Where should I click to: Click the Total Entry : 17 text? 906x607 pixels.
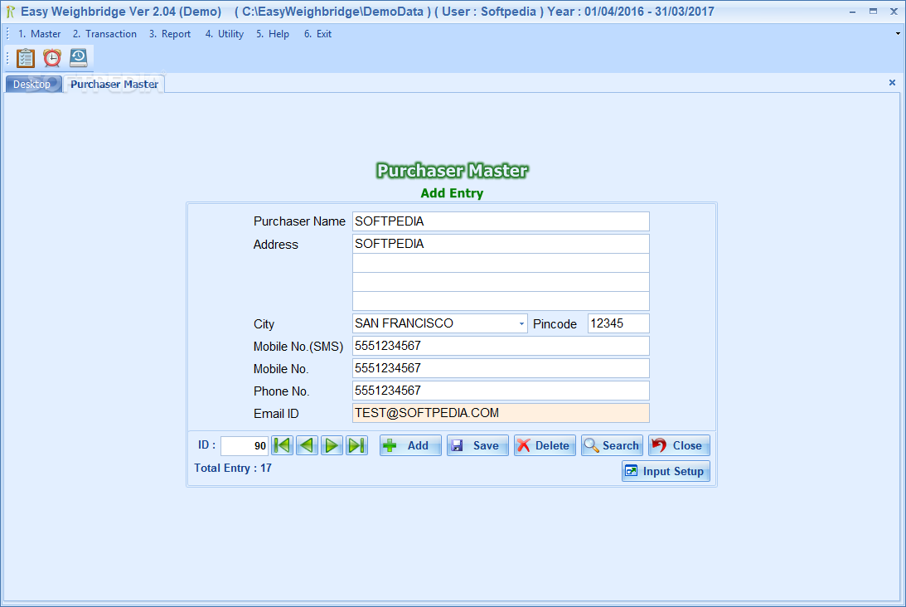coord(233,469)
